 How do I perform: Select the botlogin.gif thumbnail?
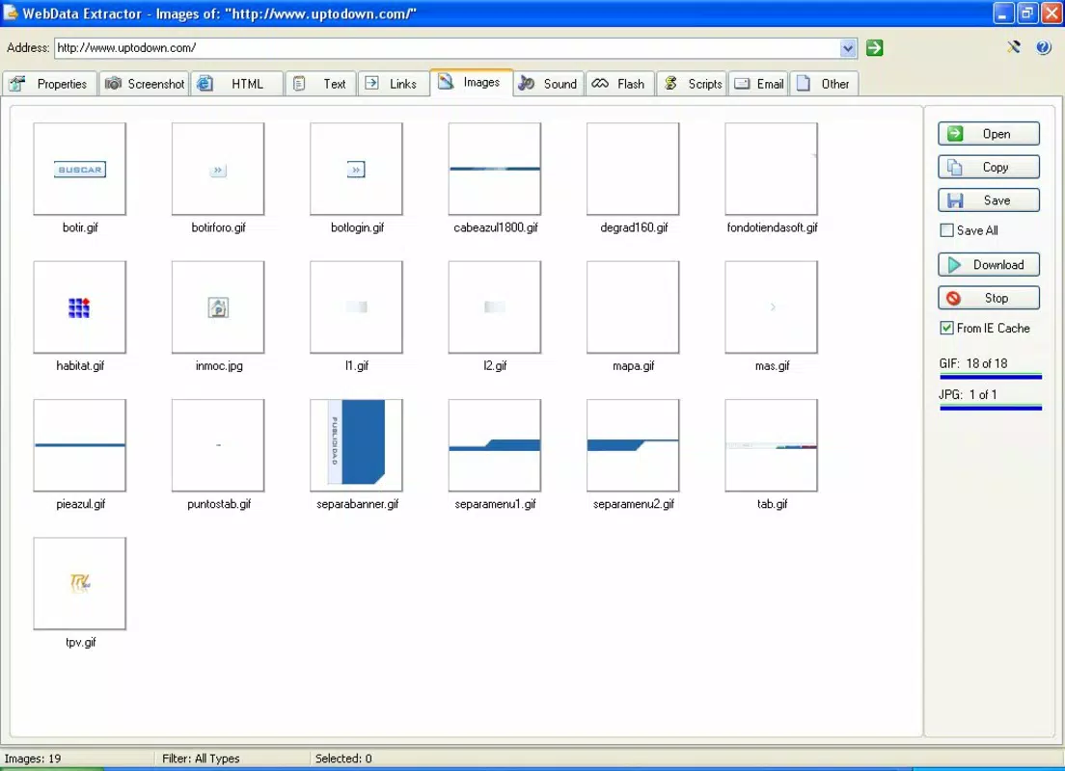(357, 169)
